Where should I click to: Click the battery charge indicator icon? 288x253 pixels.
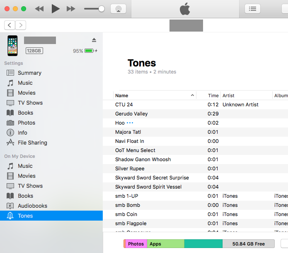pyautogui.click(x=90, y=51)
